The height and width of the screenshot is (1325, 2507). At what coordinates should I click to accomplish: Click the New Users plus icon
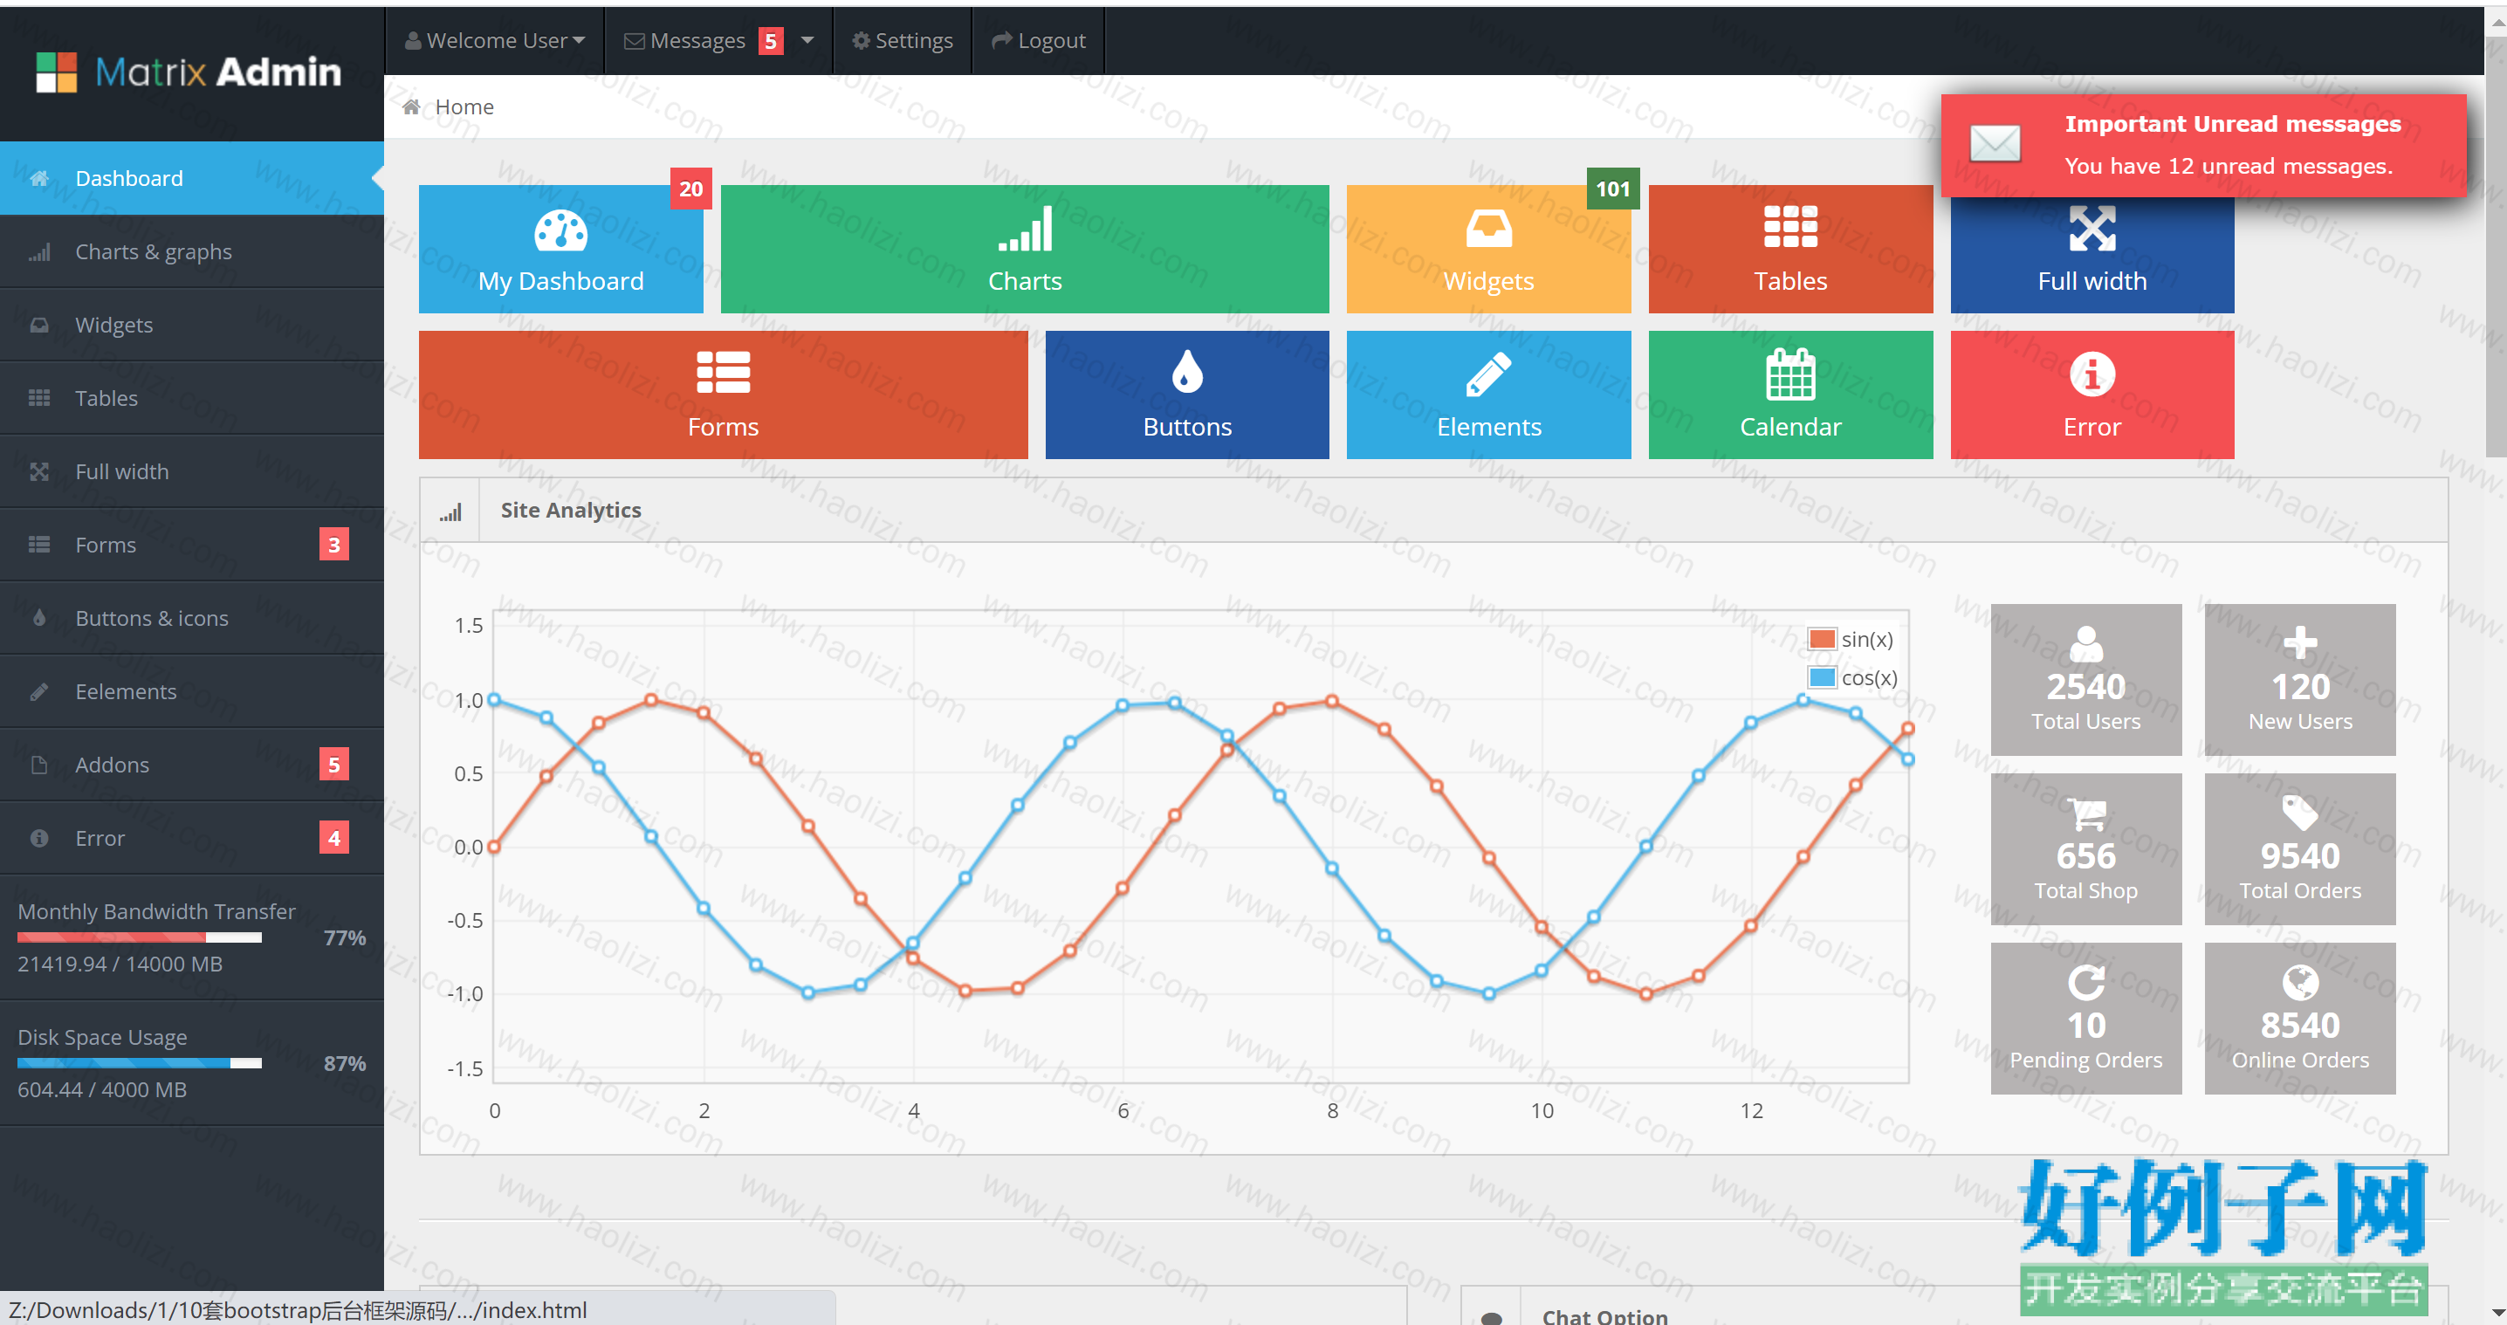pyautogui.click(x=2301, y=643)
